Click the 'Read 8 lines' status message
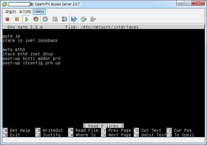Screen dimensions: 207x145 click(x=103, y=126)
